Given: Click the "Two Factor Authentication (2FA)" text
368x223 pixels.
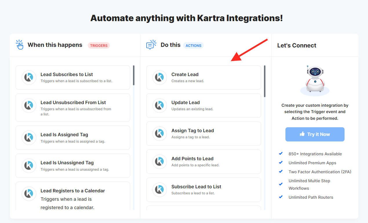Looking at the screenshot, I should pyautogui.click(x=320, y=172).
